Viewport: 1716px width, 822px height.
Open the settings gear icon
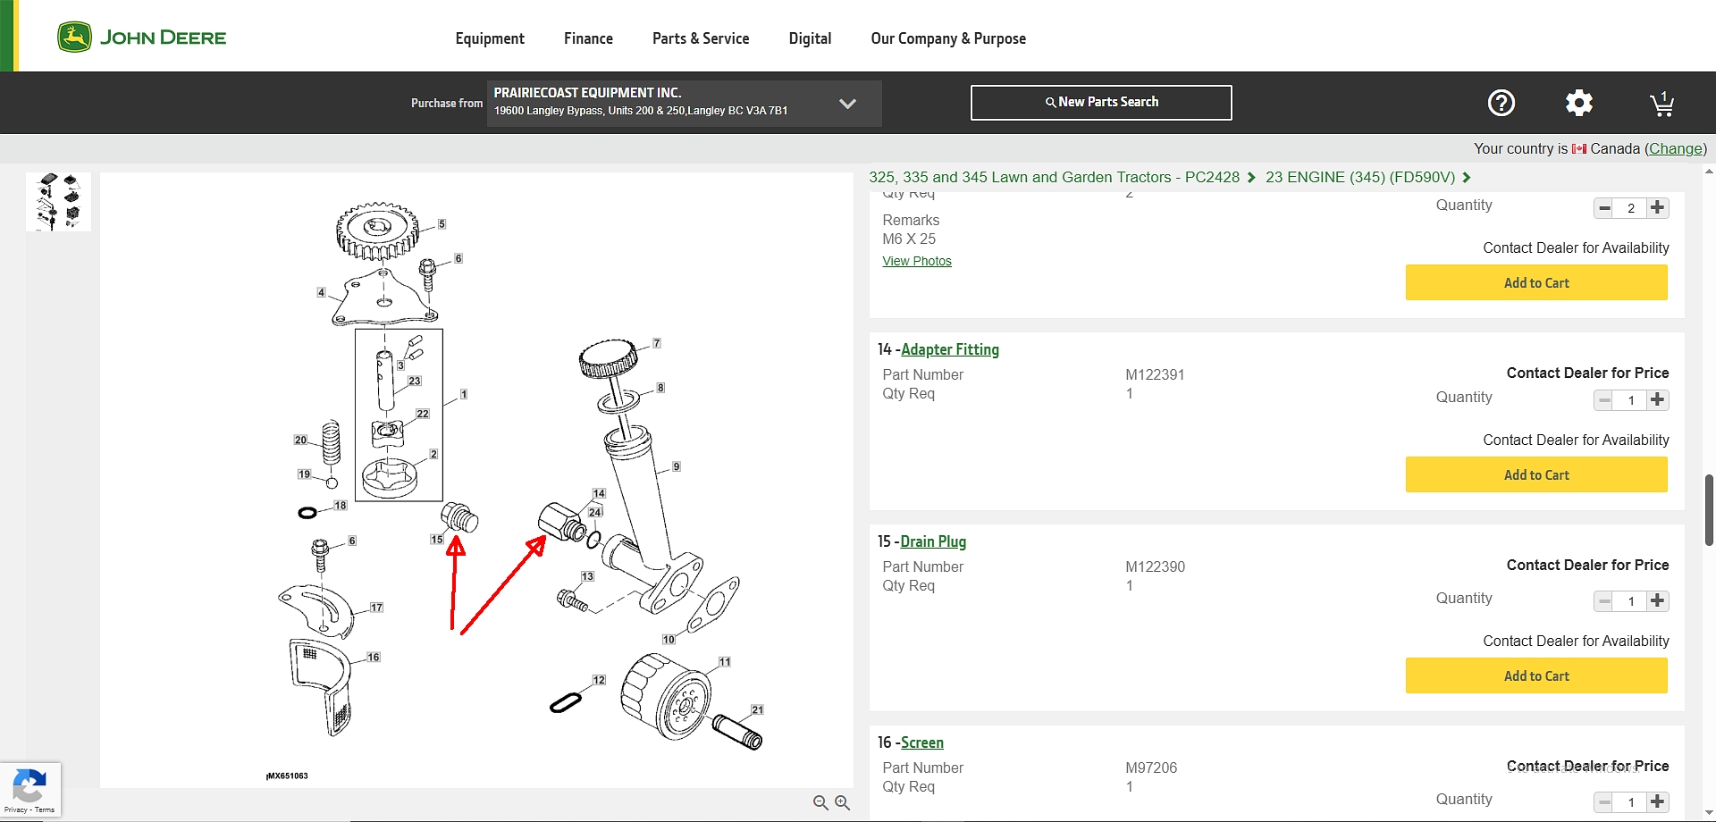click(x=1578, y=103)
